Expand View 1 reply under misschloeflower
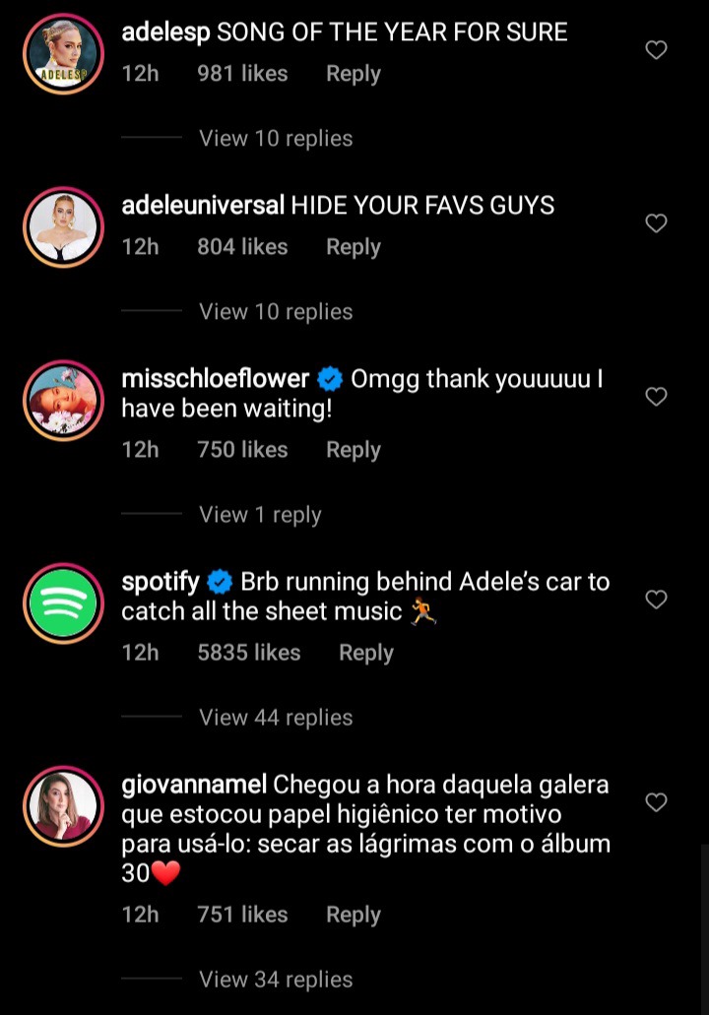This screenshot has height=1015, width=709. (260, 515)
